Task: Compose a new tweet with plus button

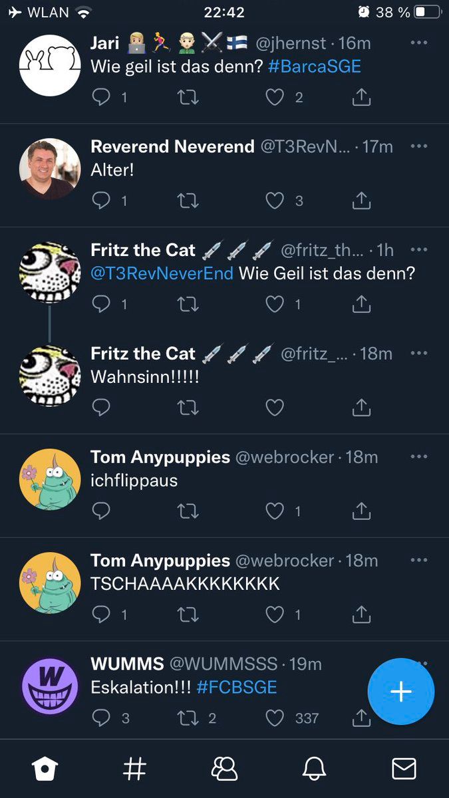Action: 400,692
